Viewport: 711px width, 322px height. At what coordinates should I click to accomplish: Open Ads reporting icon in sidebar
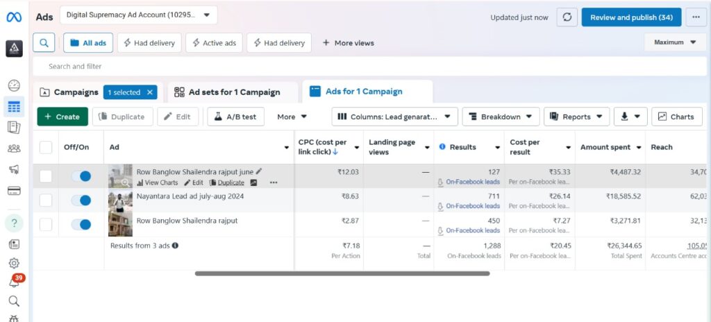coord(14,128)
